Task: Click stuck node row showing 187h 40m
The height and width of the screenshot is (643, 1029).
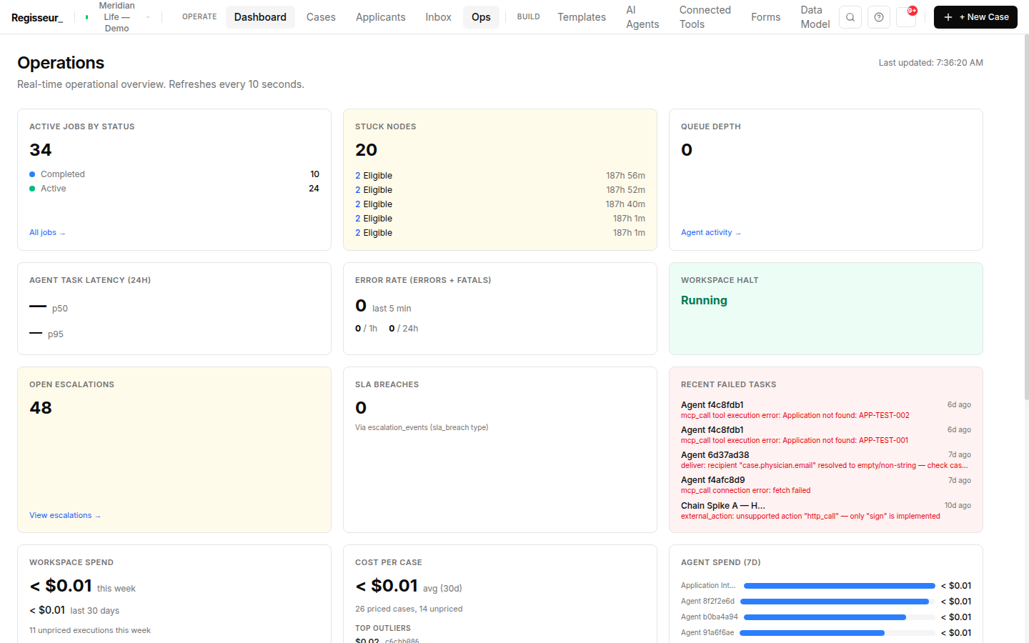Action: [500, 204]
